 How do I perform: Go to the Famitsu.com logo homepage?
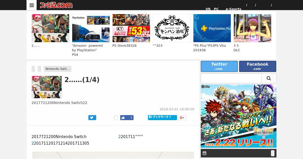click(56, 5)
